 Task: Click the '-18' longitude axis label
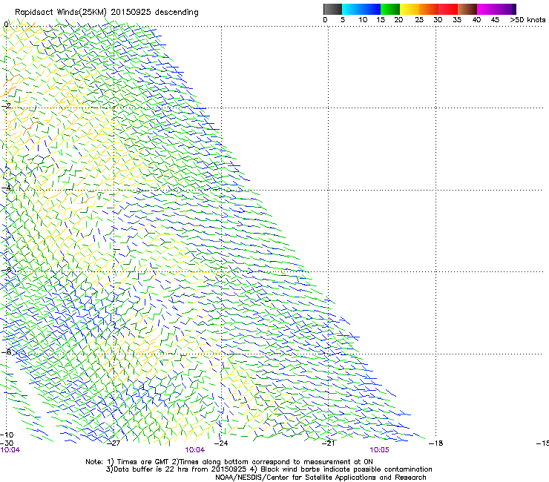click(436, 443)
